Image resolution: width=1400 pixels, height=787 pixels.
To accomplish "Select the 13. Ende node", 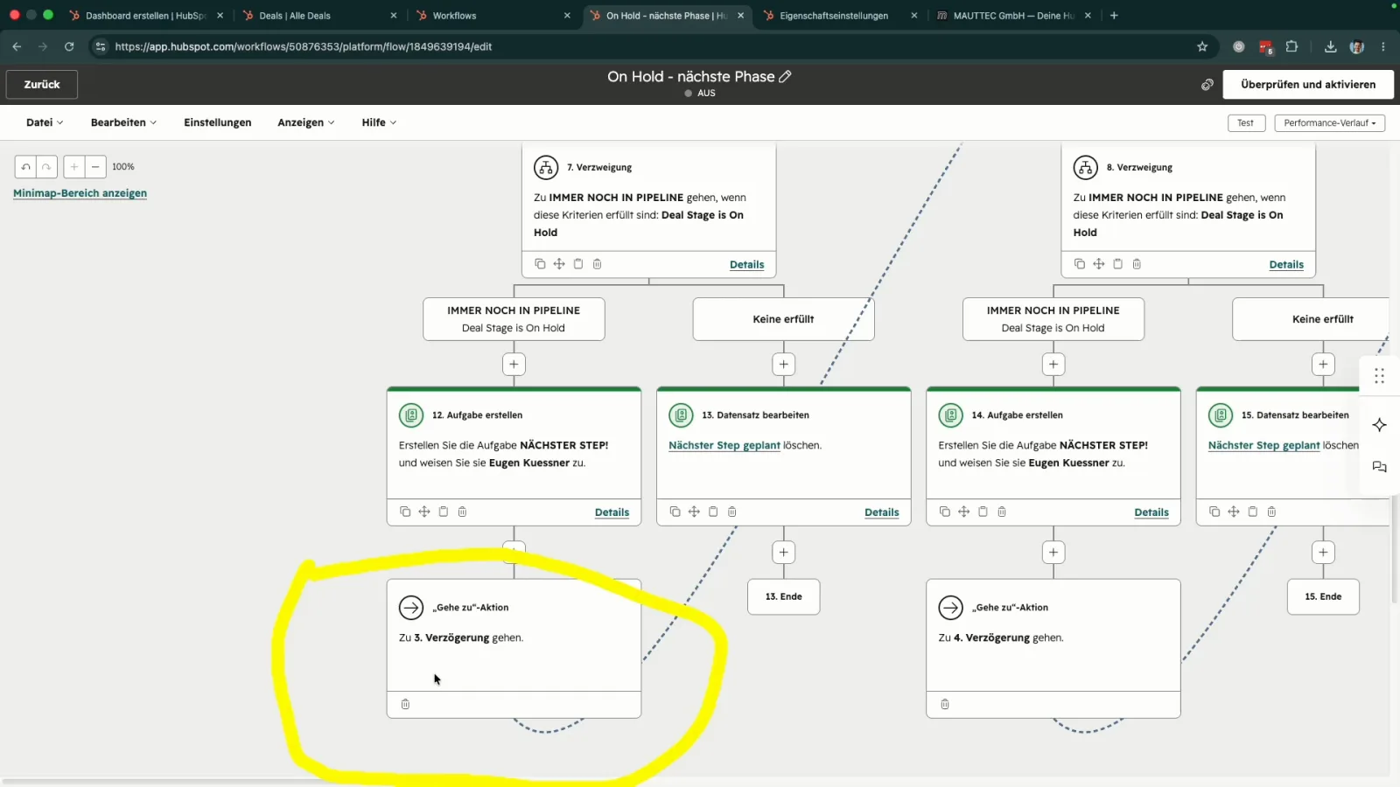I will (784, 596).
